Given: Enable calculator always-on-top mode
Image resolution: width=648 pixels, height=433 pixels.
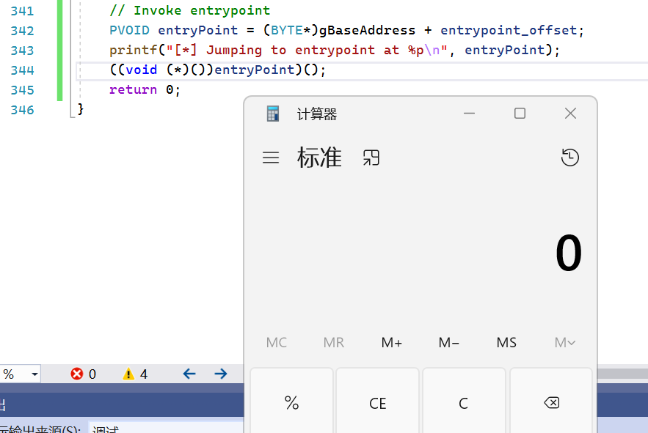Looking at the screenshot, I should (x=371, y=157).
